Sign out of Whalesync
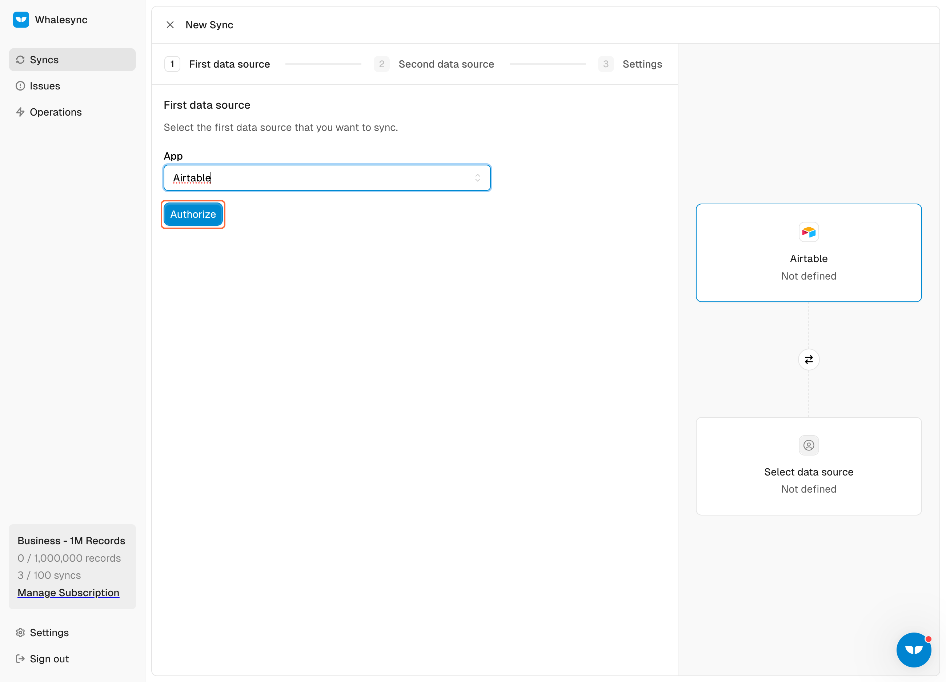Screen dimensions: 946x682 [x=72, y=659]
